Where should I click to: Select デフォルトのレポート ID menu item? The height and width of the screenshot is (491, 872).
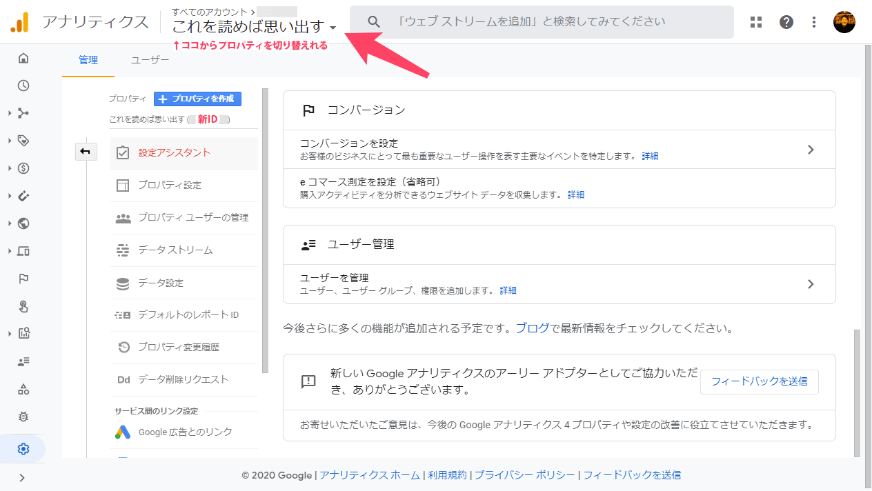tap(184, 314)
